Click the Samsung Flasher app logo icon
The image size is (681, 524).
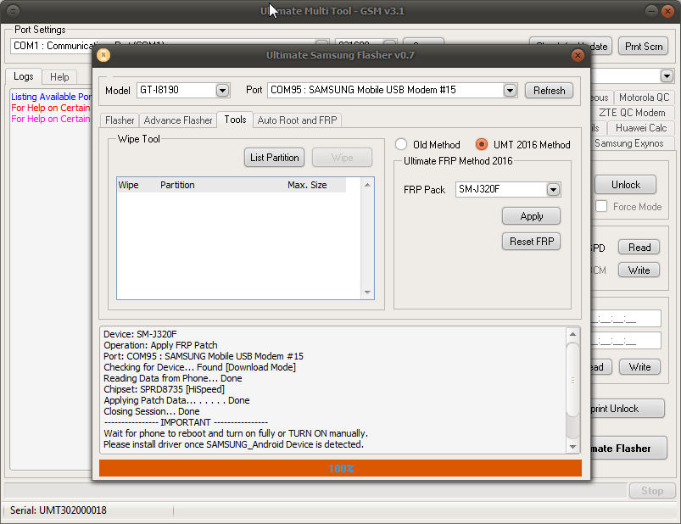coord(103,55)
